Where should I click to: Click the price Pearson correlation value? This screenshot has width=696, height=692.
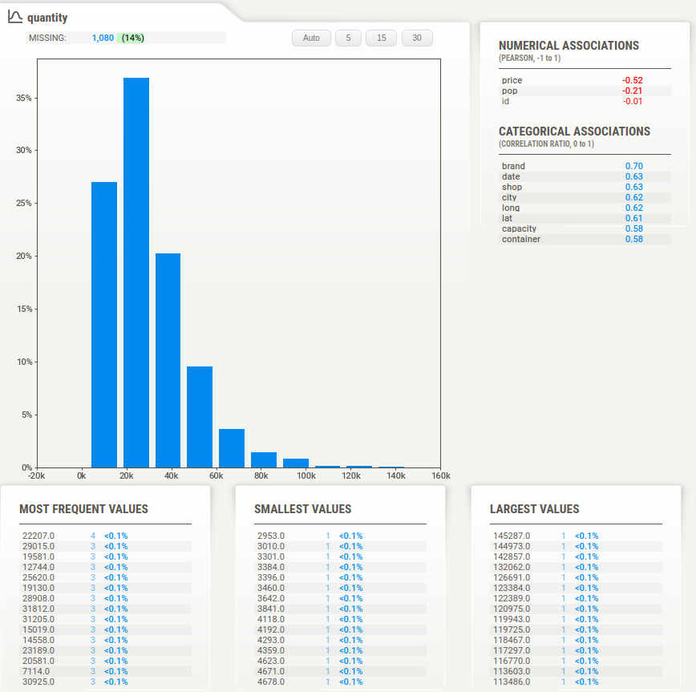coord(633,80)
